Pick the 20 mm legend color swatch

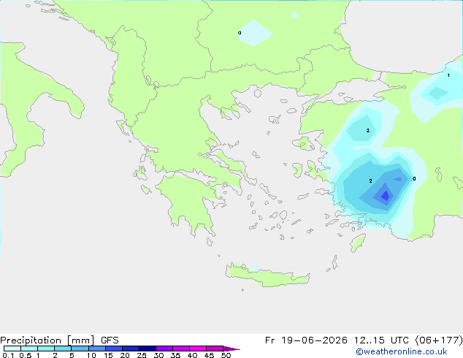pos(130,349)
